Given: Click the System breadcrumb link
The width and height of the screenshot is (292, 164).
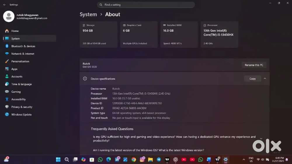Looking at the screenshot, I should (88, 14).
